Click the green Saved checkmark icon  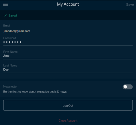(5, 15)
